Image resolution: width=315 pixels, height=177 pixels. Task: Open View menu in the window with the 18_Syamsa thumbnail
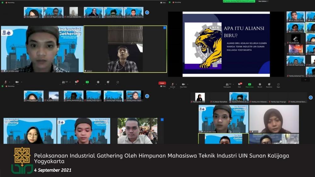[163, 86]
